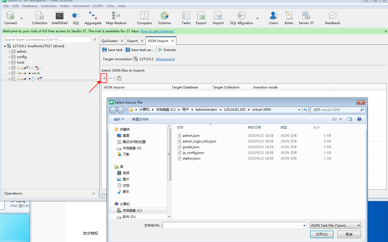Click the 搜索 virtual-3004 search box
This screenshot has width=388, height=242.
click(x=338, y=110)
